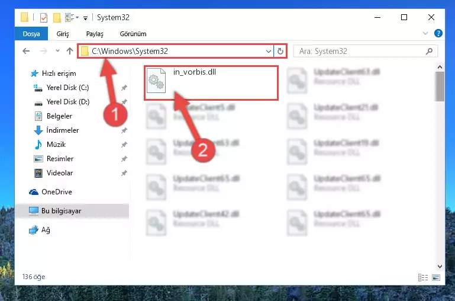Image resolution: width=455 pixels, height=301 pixels.
Task: Switch to the Görünüm tab
Action: [x=133, y=34]
